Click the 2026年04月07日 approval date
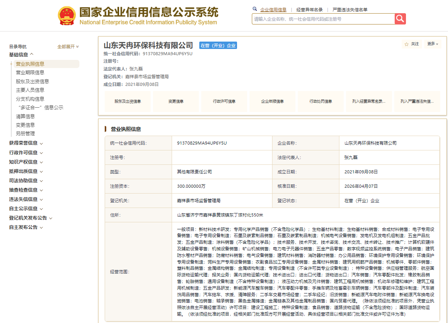The height and width of the screenshot is (323, 448). 361,186
